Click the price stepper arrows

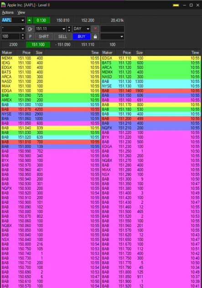[69, 29]
